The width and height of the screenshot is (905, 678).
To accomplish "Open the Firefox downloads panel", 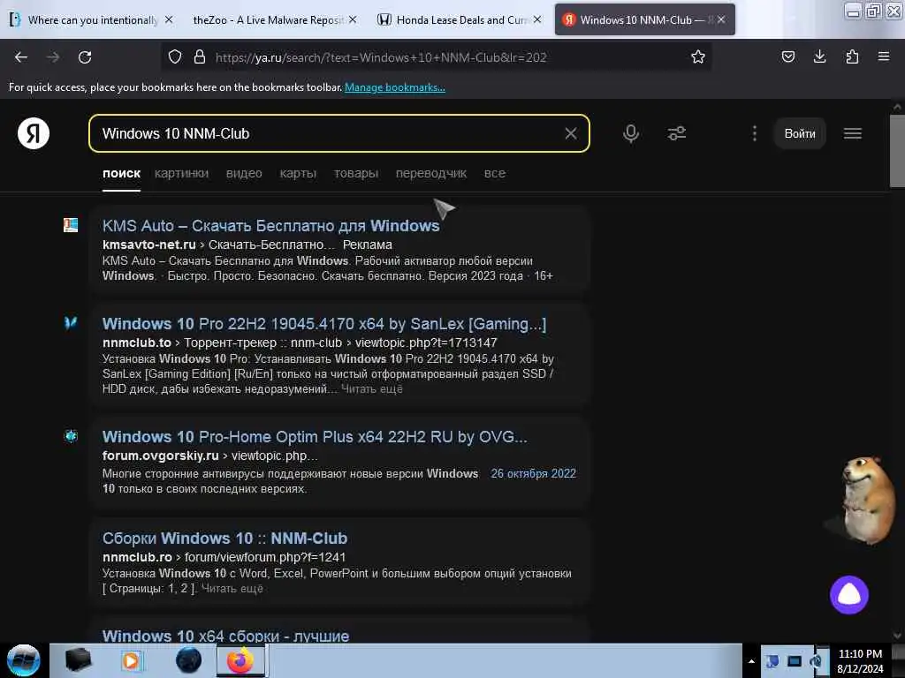I will point(819,56).
